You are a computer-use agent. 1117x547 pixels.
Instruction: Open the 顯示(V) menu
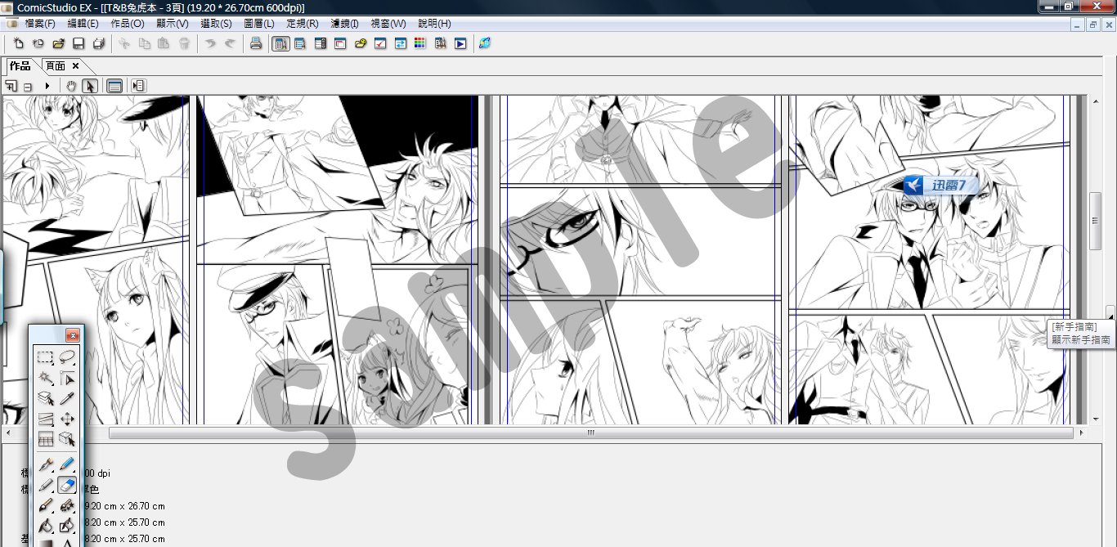[173, 24]
